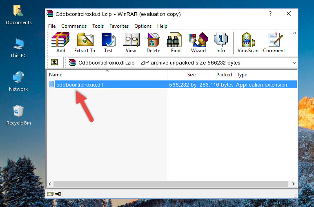Click the Add toolbar icon

pyautogui.click(x=60, y=42)
